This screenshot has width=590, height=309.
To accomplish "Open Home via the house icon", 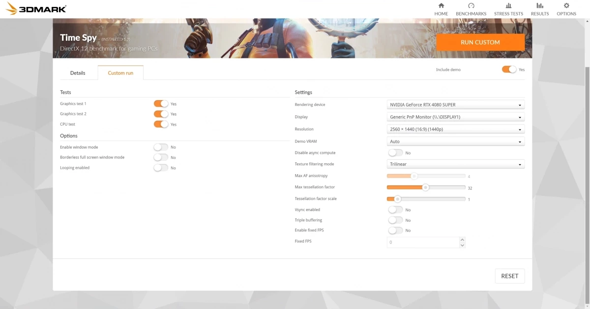I will coord(441,5).
